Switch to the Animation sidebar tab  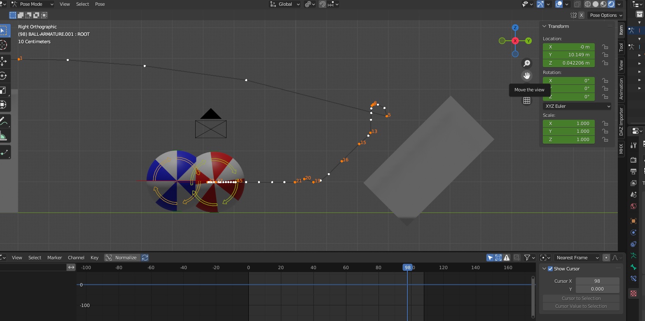[621, 89]
